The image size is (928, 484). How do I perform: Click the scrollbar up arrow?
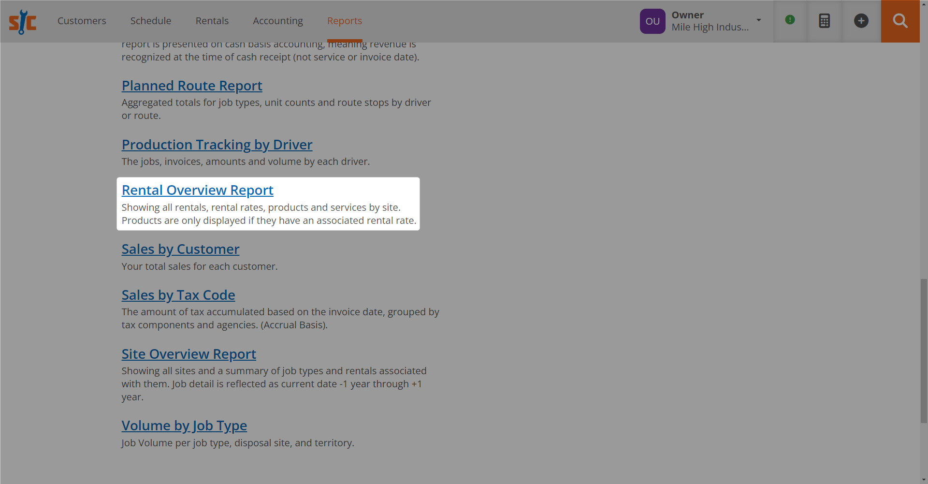click(924, 4)
